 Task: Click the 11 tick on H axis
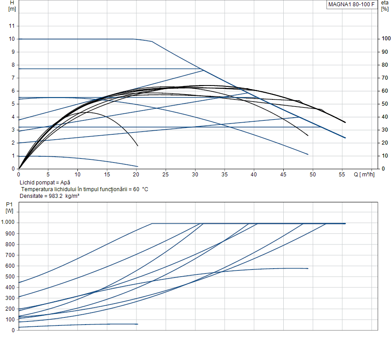(x=12, y=26)
